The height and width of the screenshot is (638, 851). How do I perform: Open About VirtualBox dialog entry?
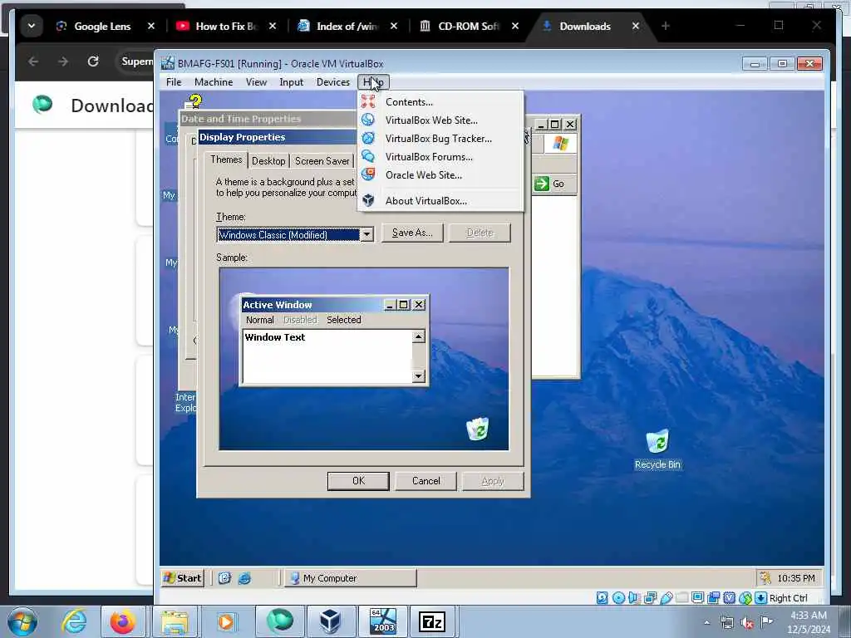pos(440,201)
